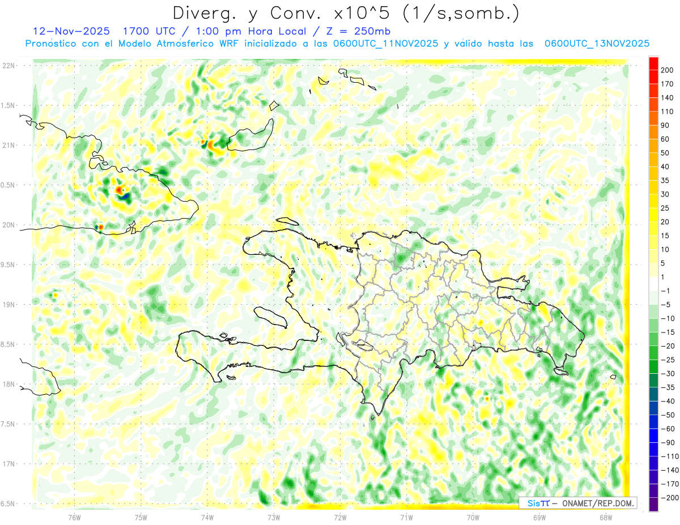Click the colorbar value '60'

666,139
